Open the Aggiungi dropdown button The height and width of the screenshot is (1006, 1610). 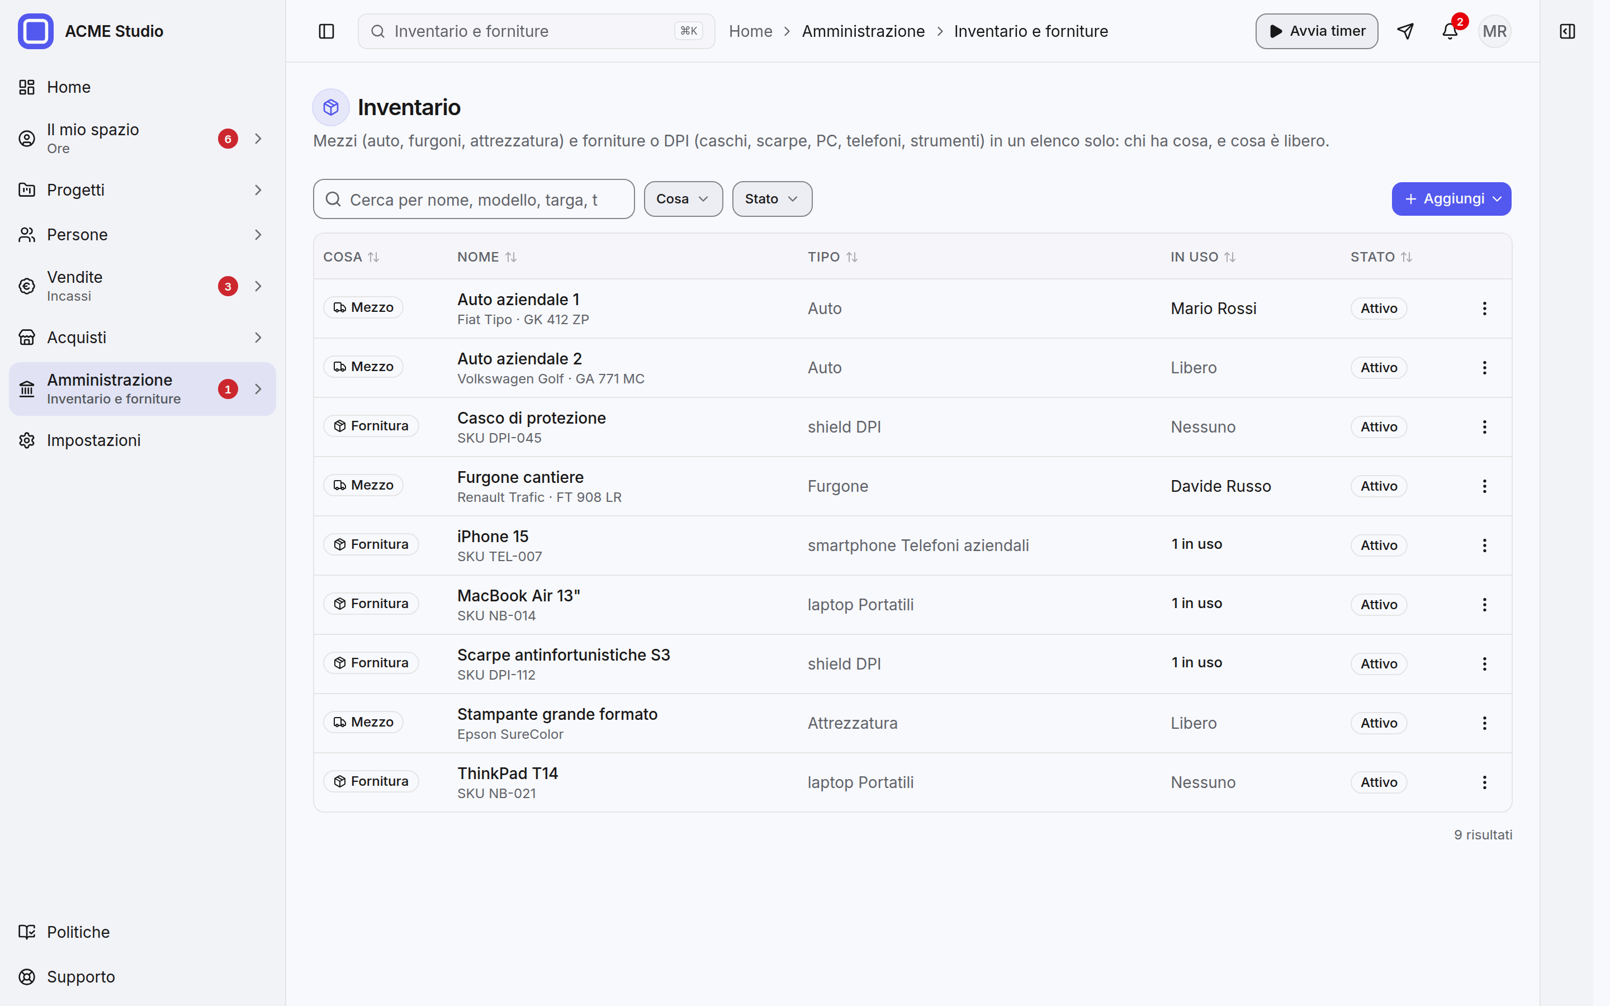pyautogui.click(x=1451, y=199)
